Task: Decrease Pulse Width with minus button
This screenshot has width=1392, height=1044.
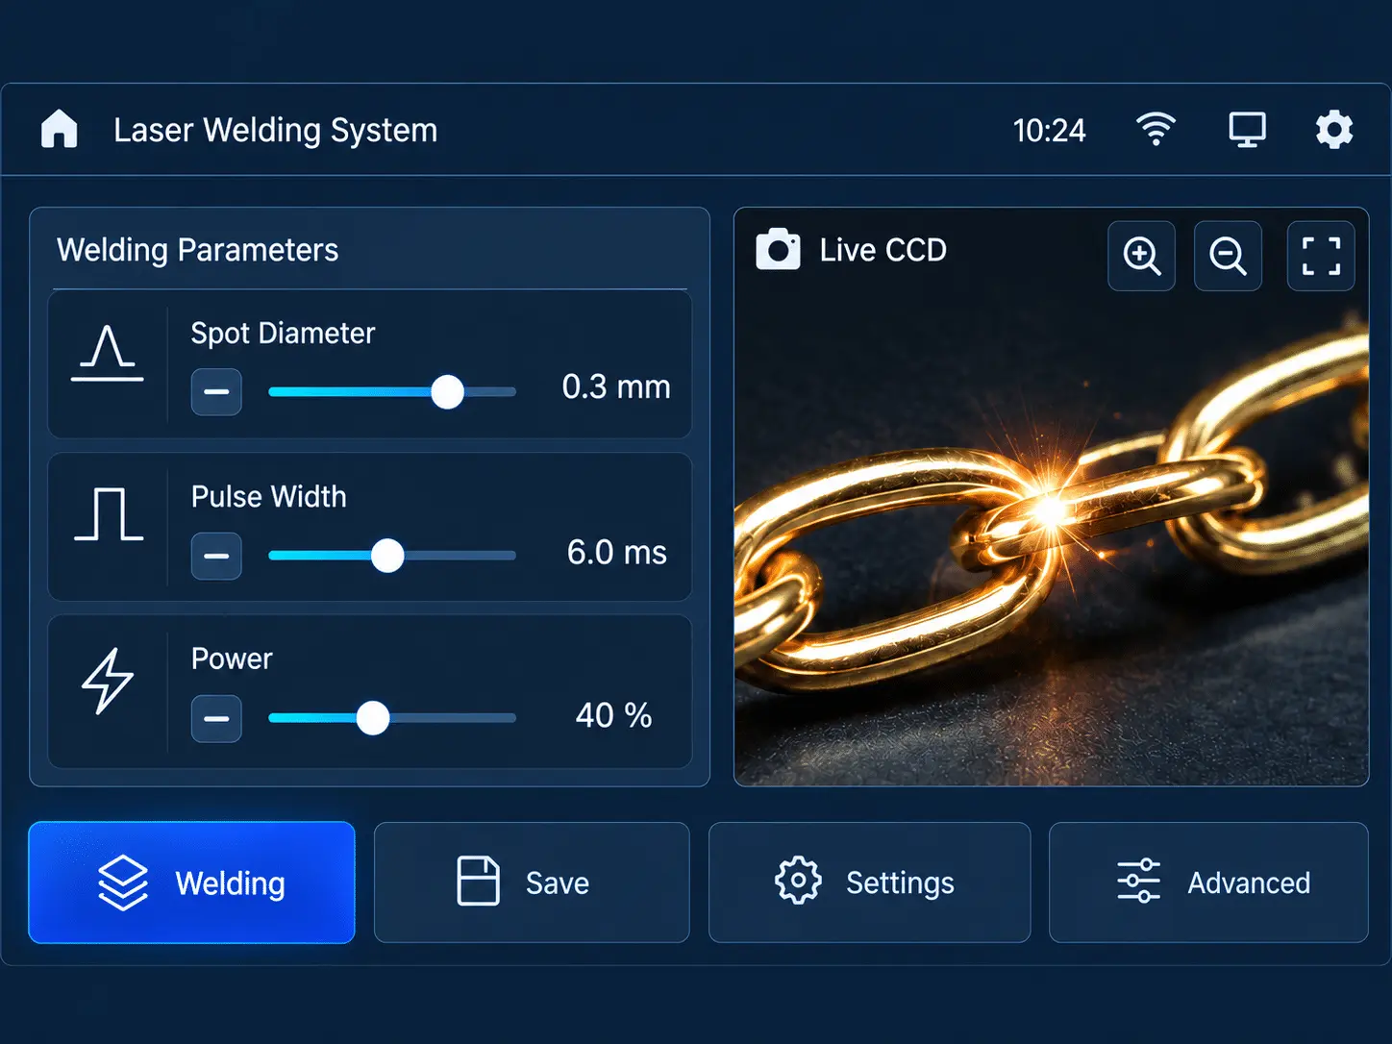Action: click(x=216, y=556)
